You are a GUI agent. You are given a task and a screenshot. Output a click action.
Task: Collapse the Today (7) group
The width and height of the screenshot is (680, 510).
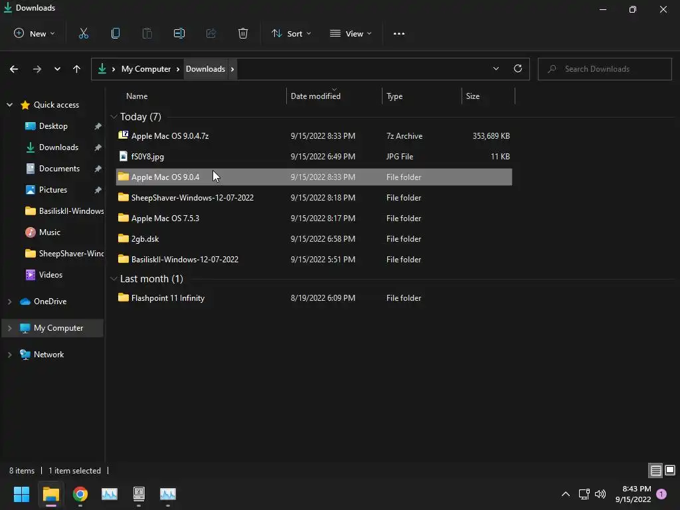click(114, 117)
